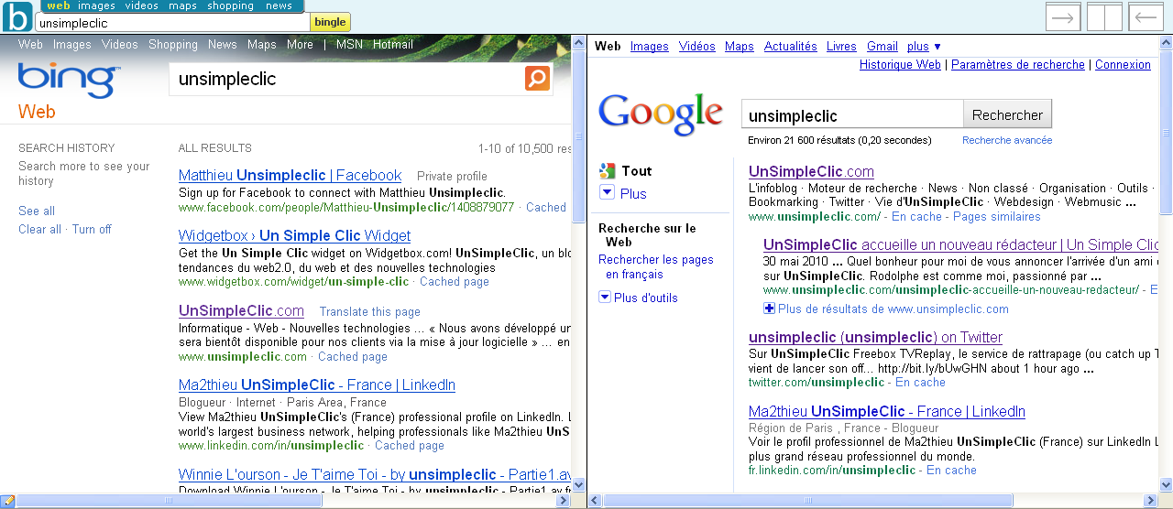Open Actualités link in Google top bar

coord(791,46)
